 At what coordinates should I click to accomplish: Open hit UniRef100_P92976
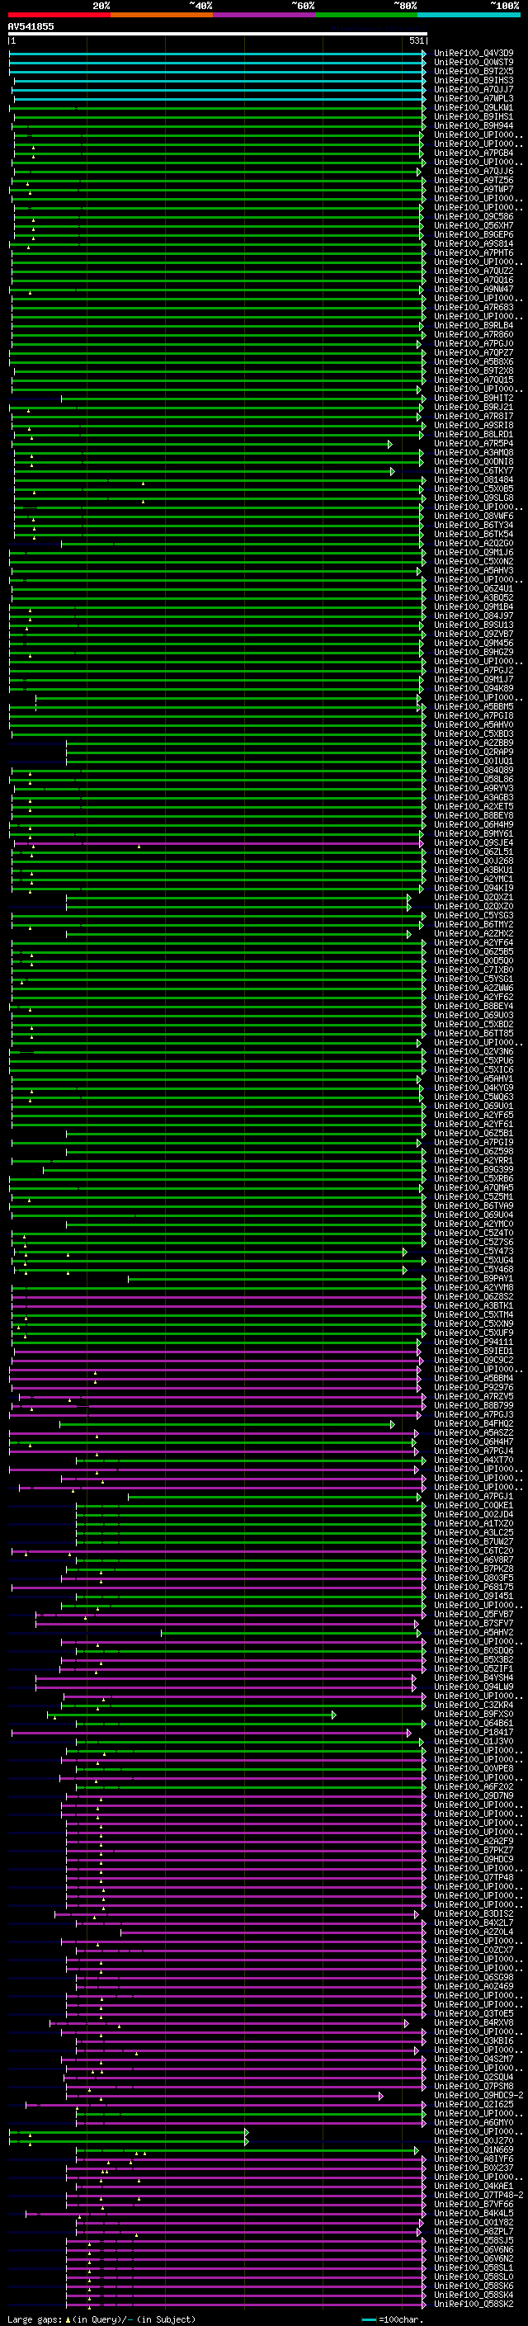point(473,1387)
